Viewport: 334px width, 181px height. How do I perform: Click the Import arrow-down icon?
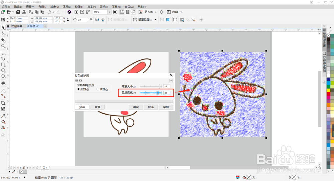click(x=76, y=12)
